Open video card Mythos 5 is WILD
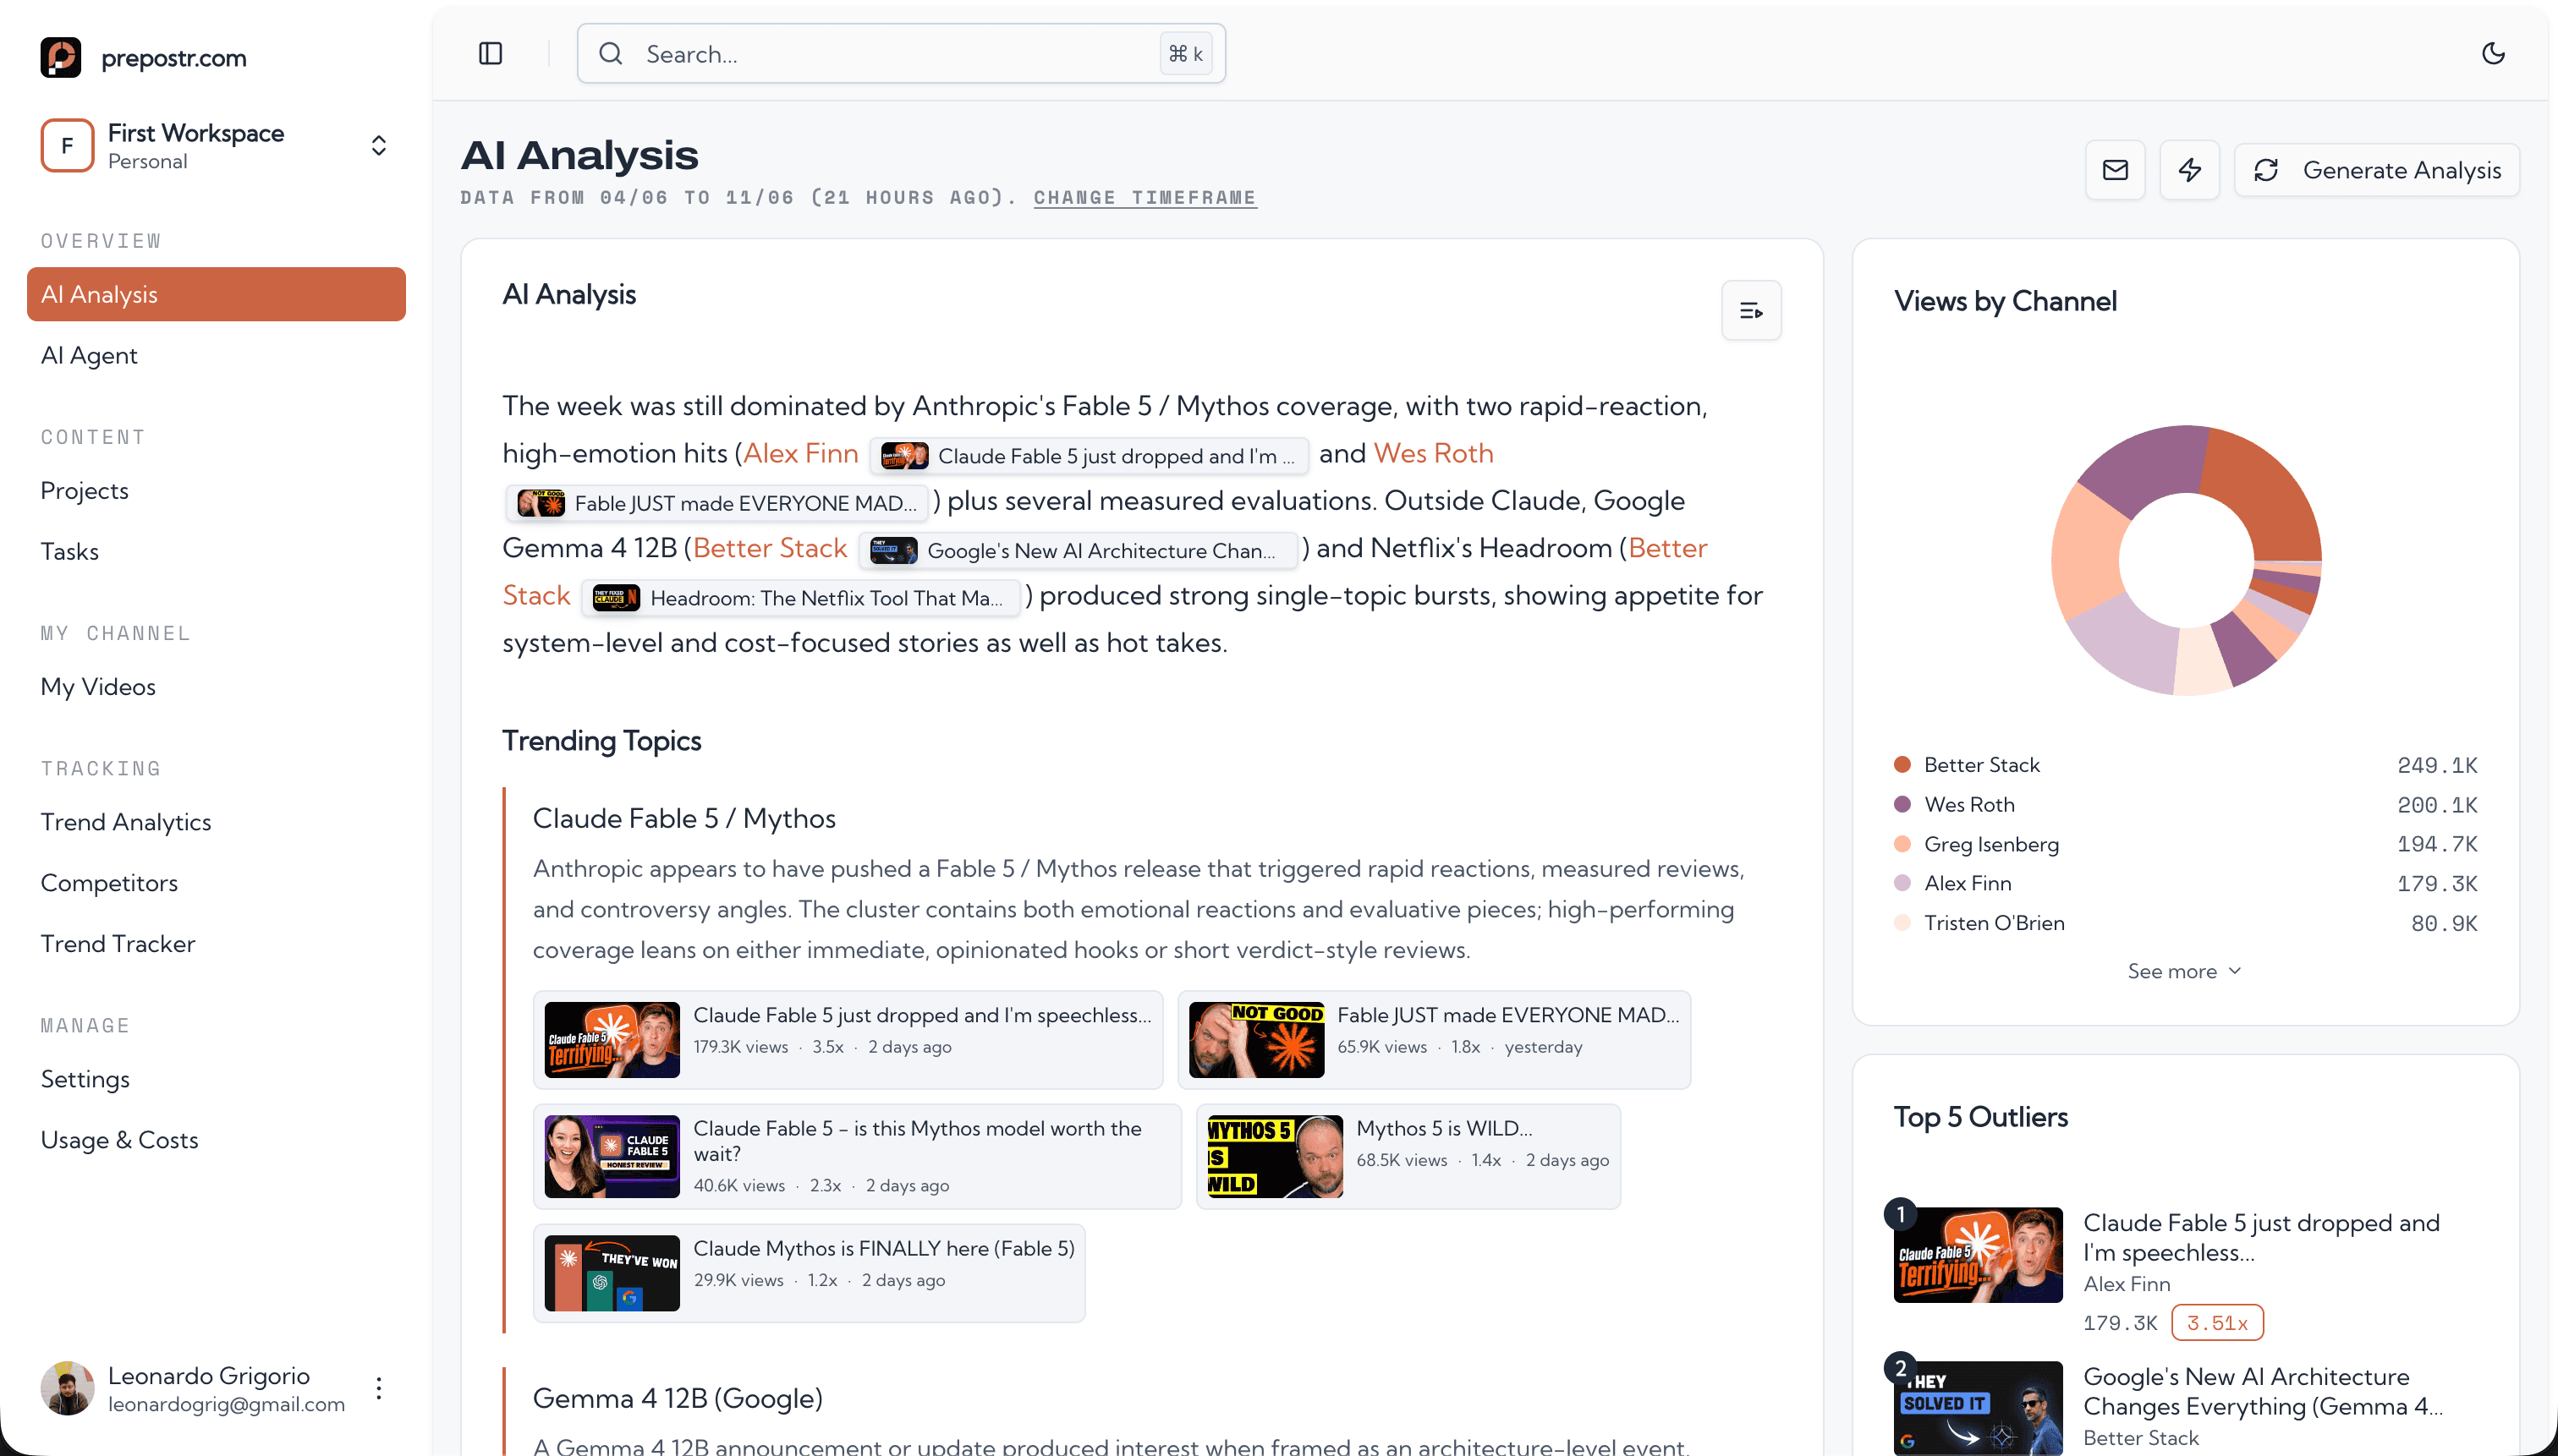2558x1456 pixels. 1408,1156
